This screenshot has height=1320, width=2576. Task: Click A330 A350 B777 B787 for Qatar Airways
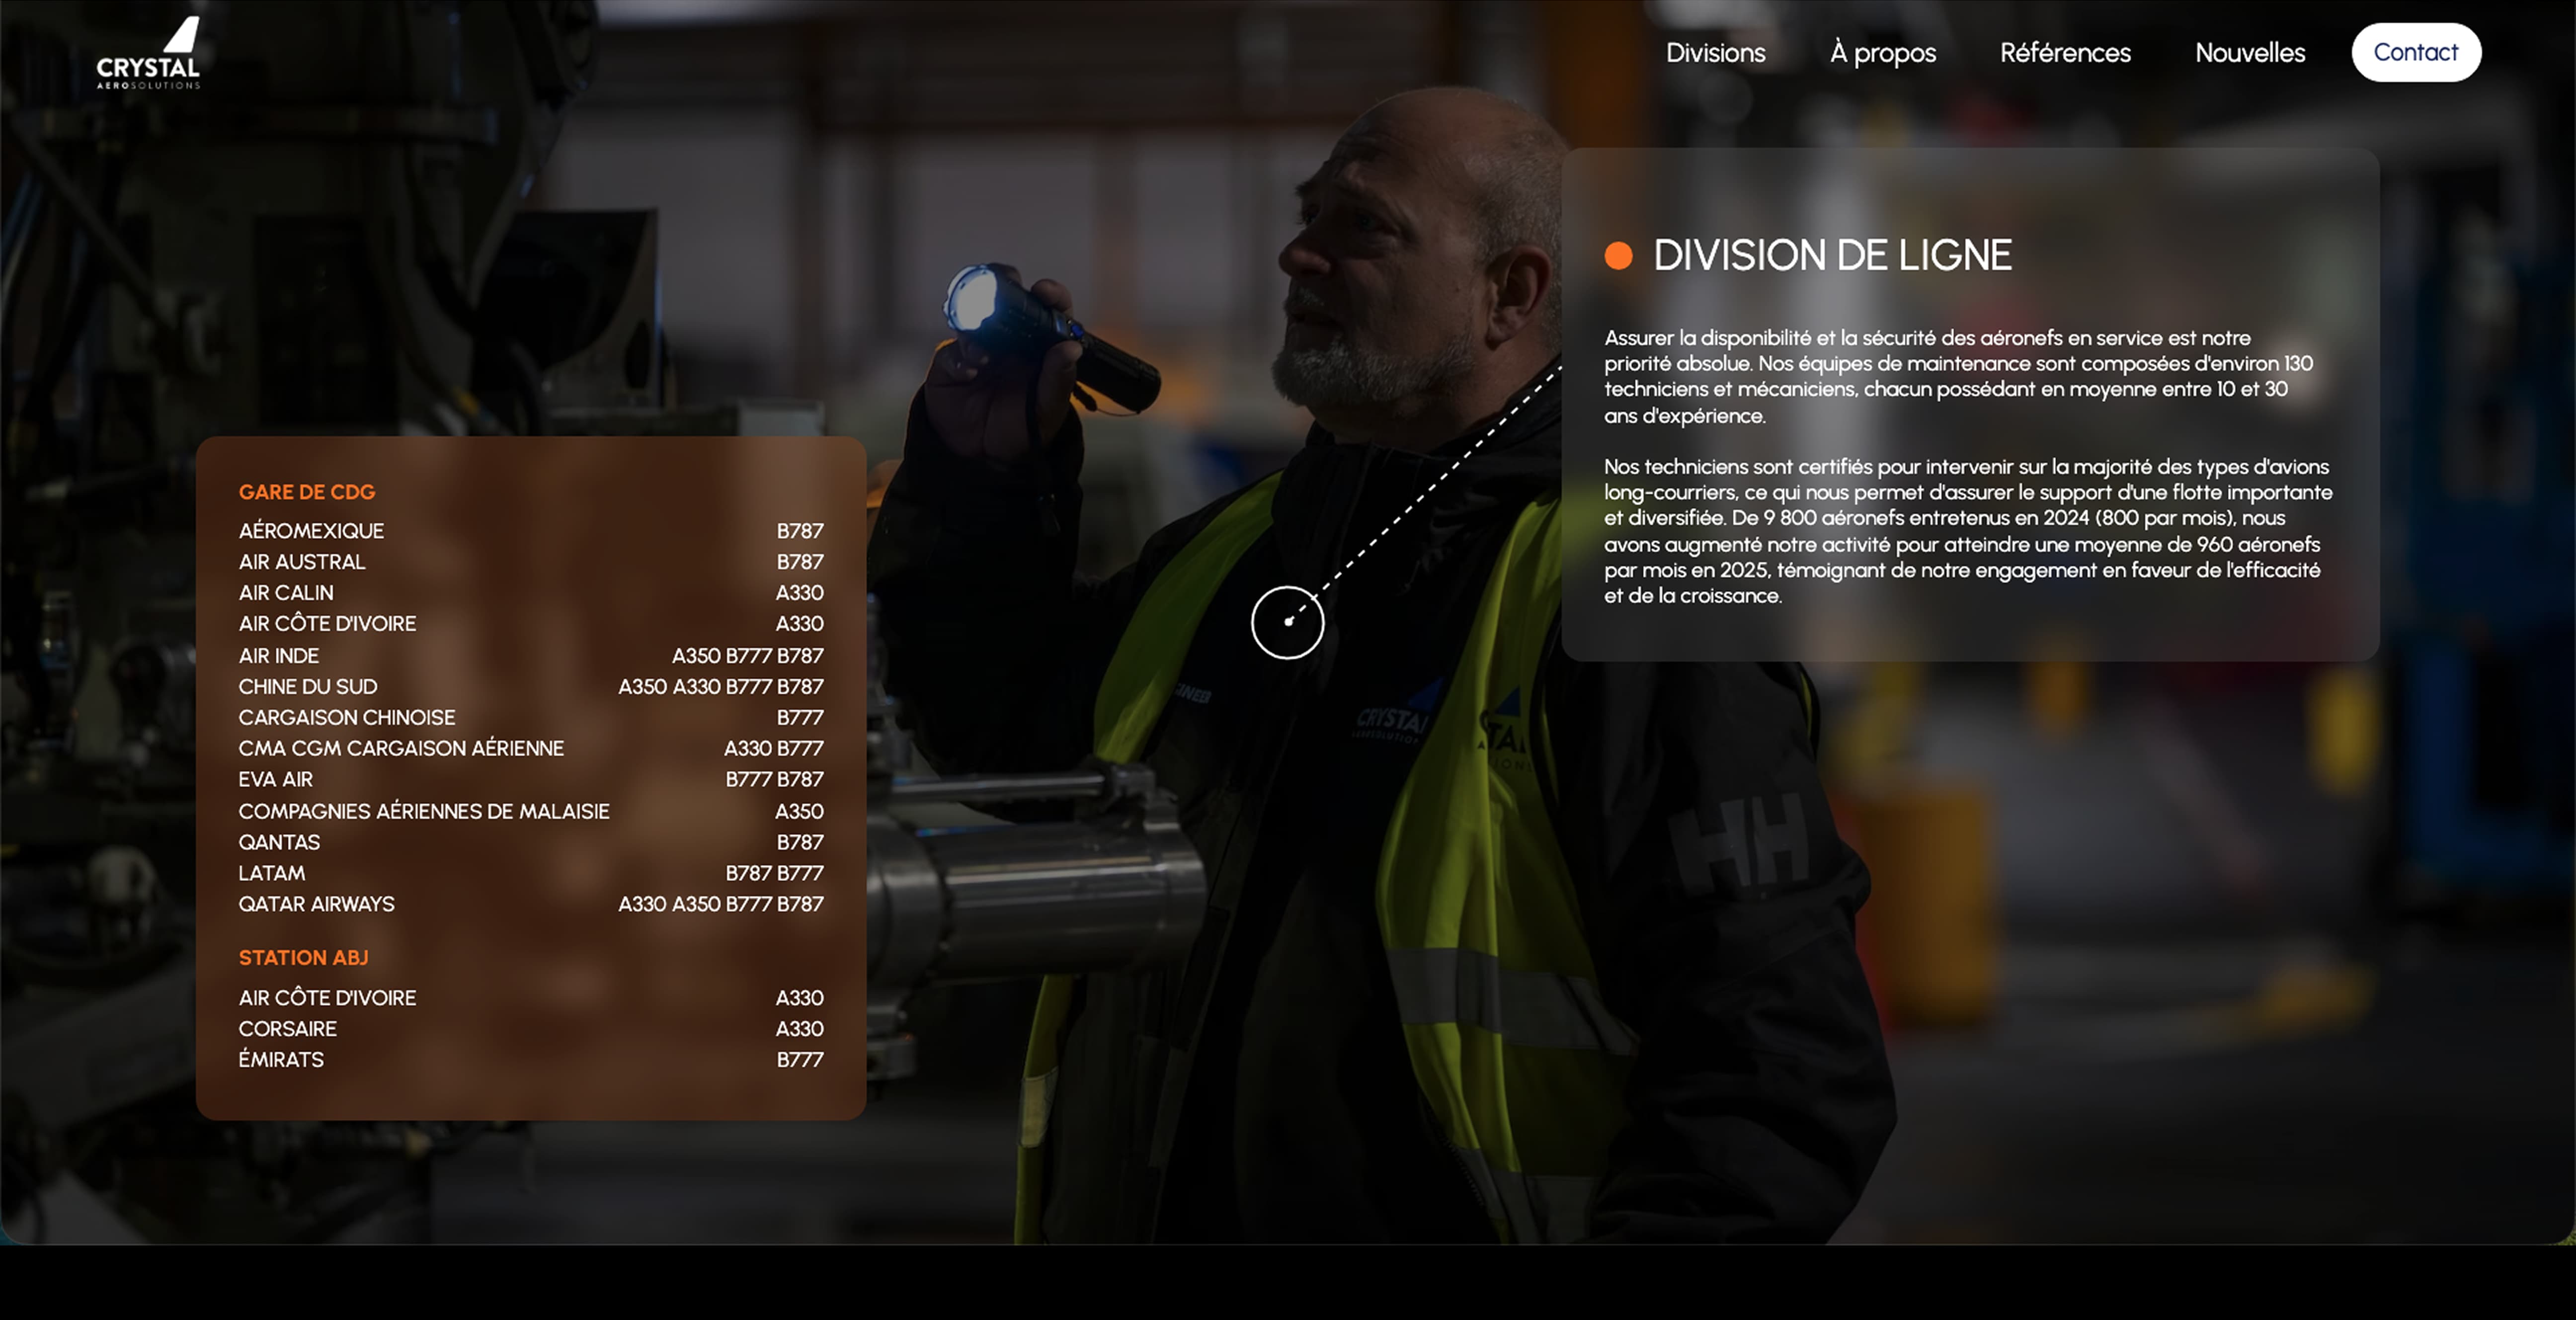(x=721, y=905)
